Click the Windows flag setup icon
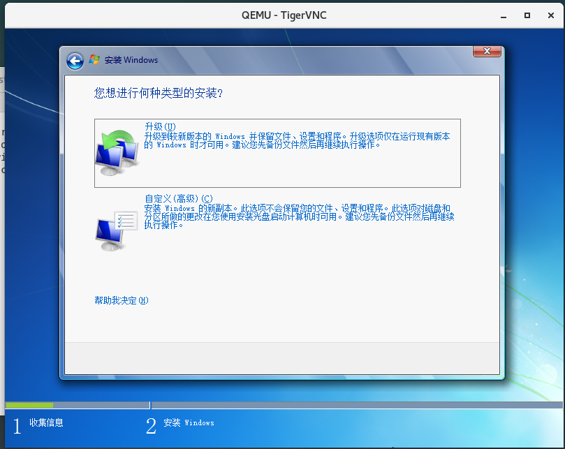565x449 pixels. (94, 60)
